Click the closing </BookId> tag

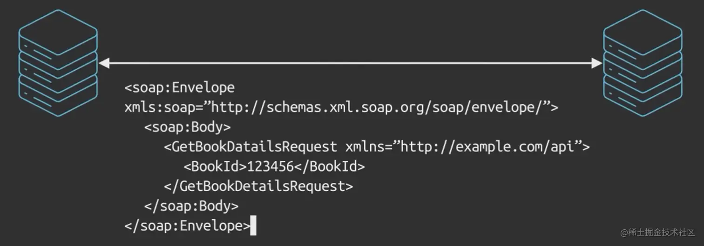(329, 166)
